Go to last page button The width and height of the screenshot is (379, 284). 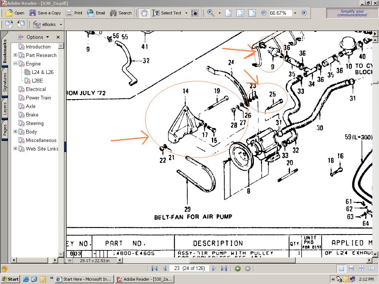point(224,268)
